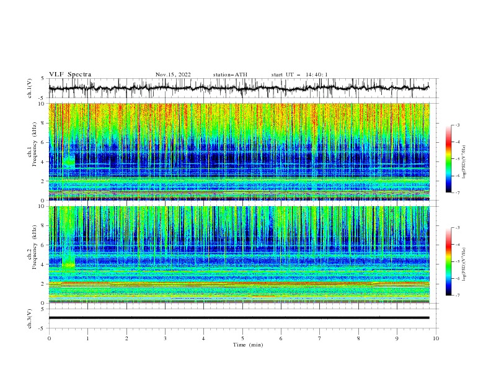Select the date text "Nov.15, 2022"

point(173,75)
